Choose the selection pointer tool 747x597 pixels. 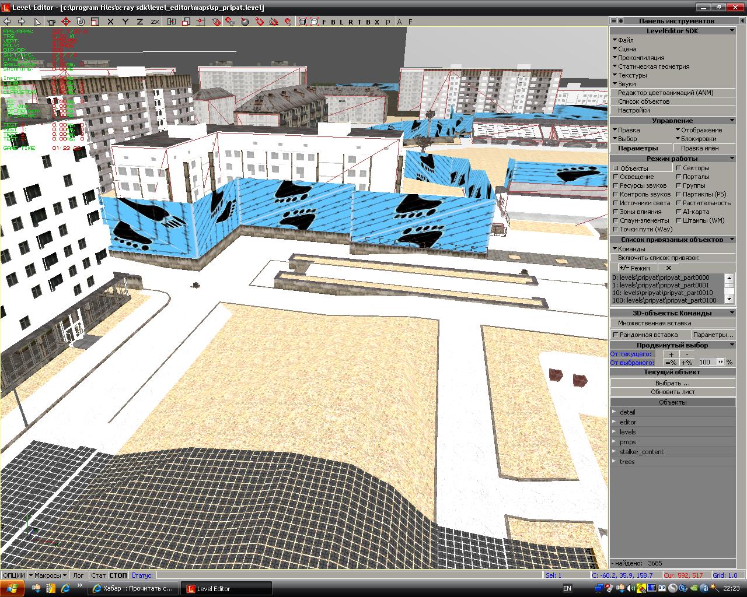37,22
